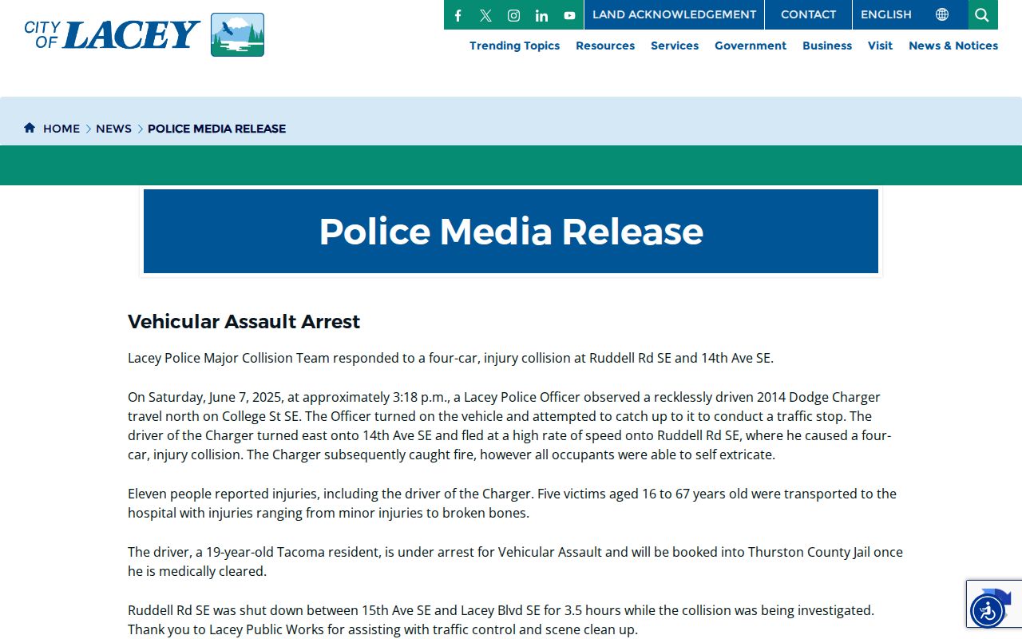Screen dimensions: 1022x639
Task: Open the Government menu
Action: point(751,46)
